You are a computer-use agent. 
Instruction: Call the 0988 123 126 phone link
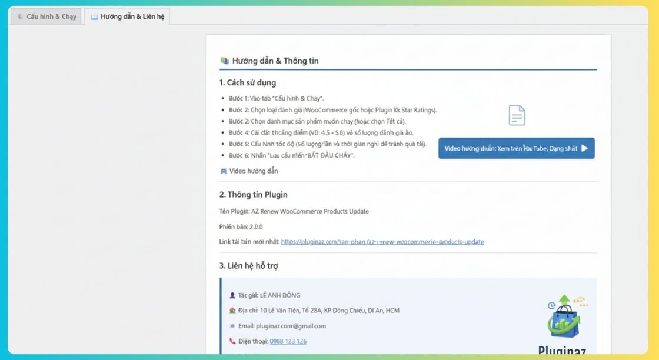pos(288,341)
